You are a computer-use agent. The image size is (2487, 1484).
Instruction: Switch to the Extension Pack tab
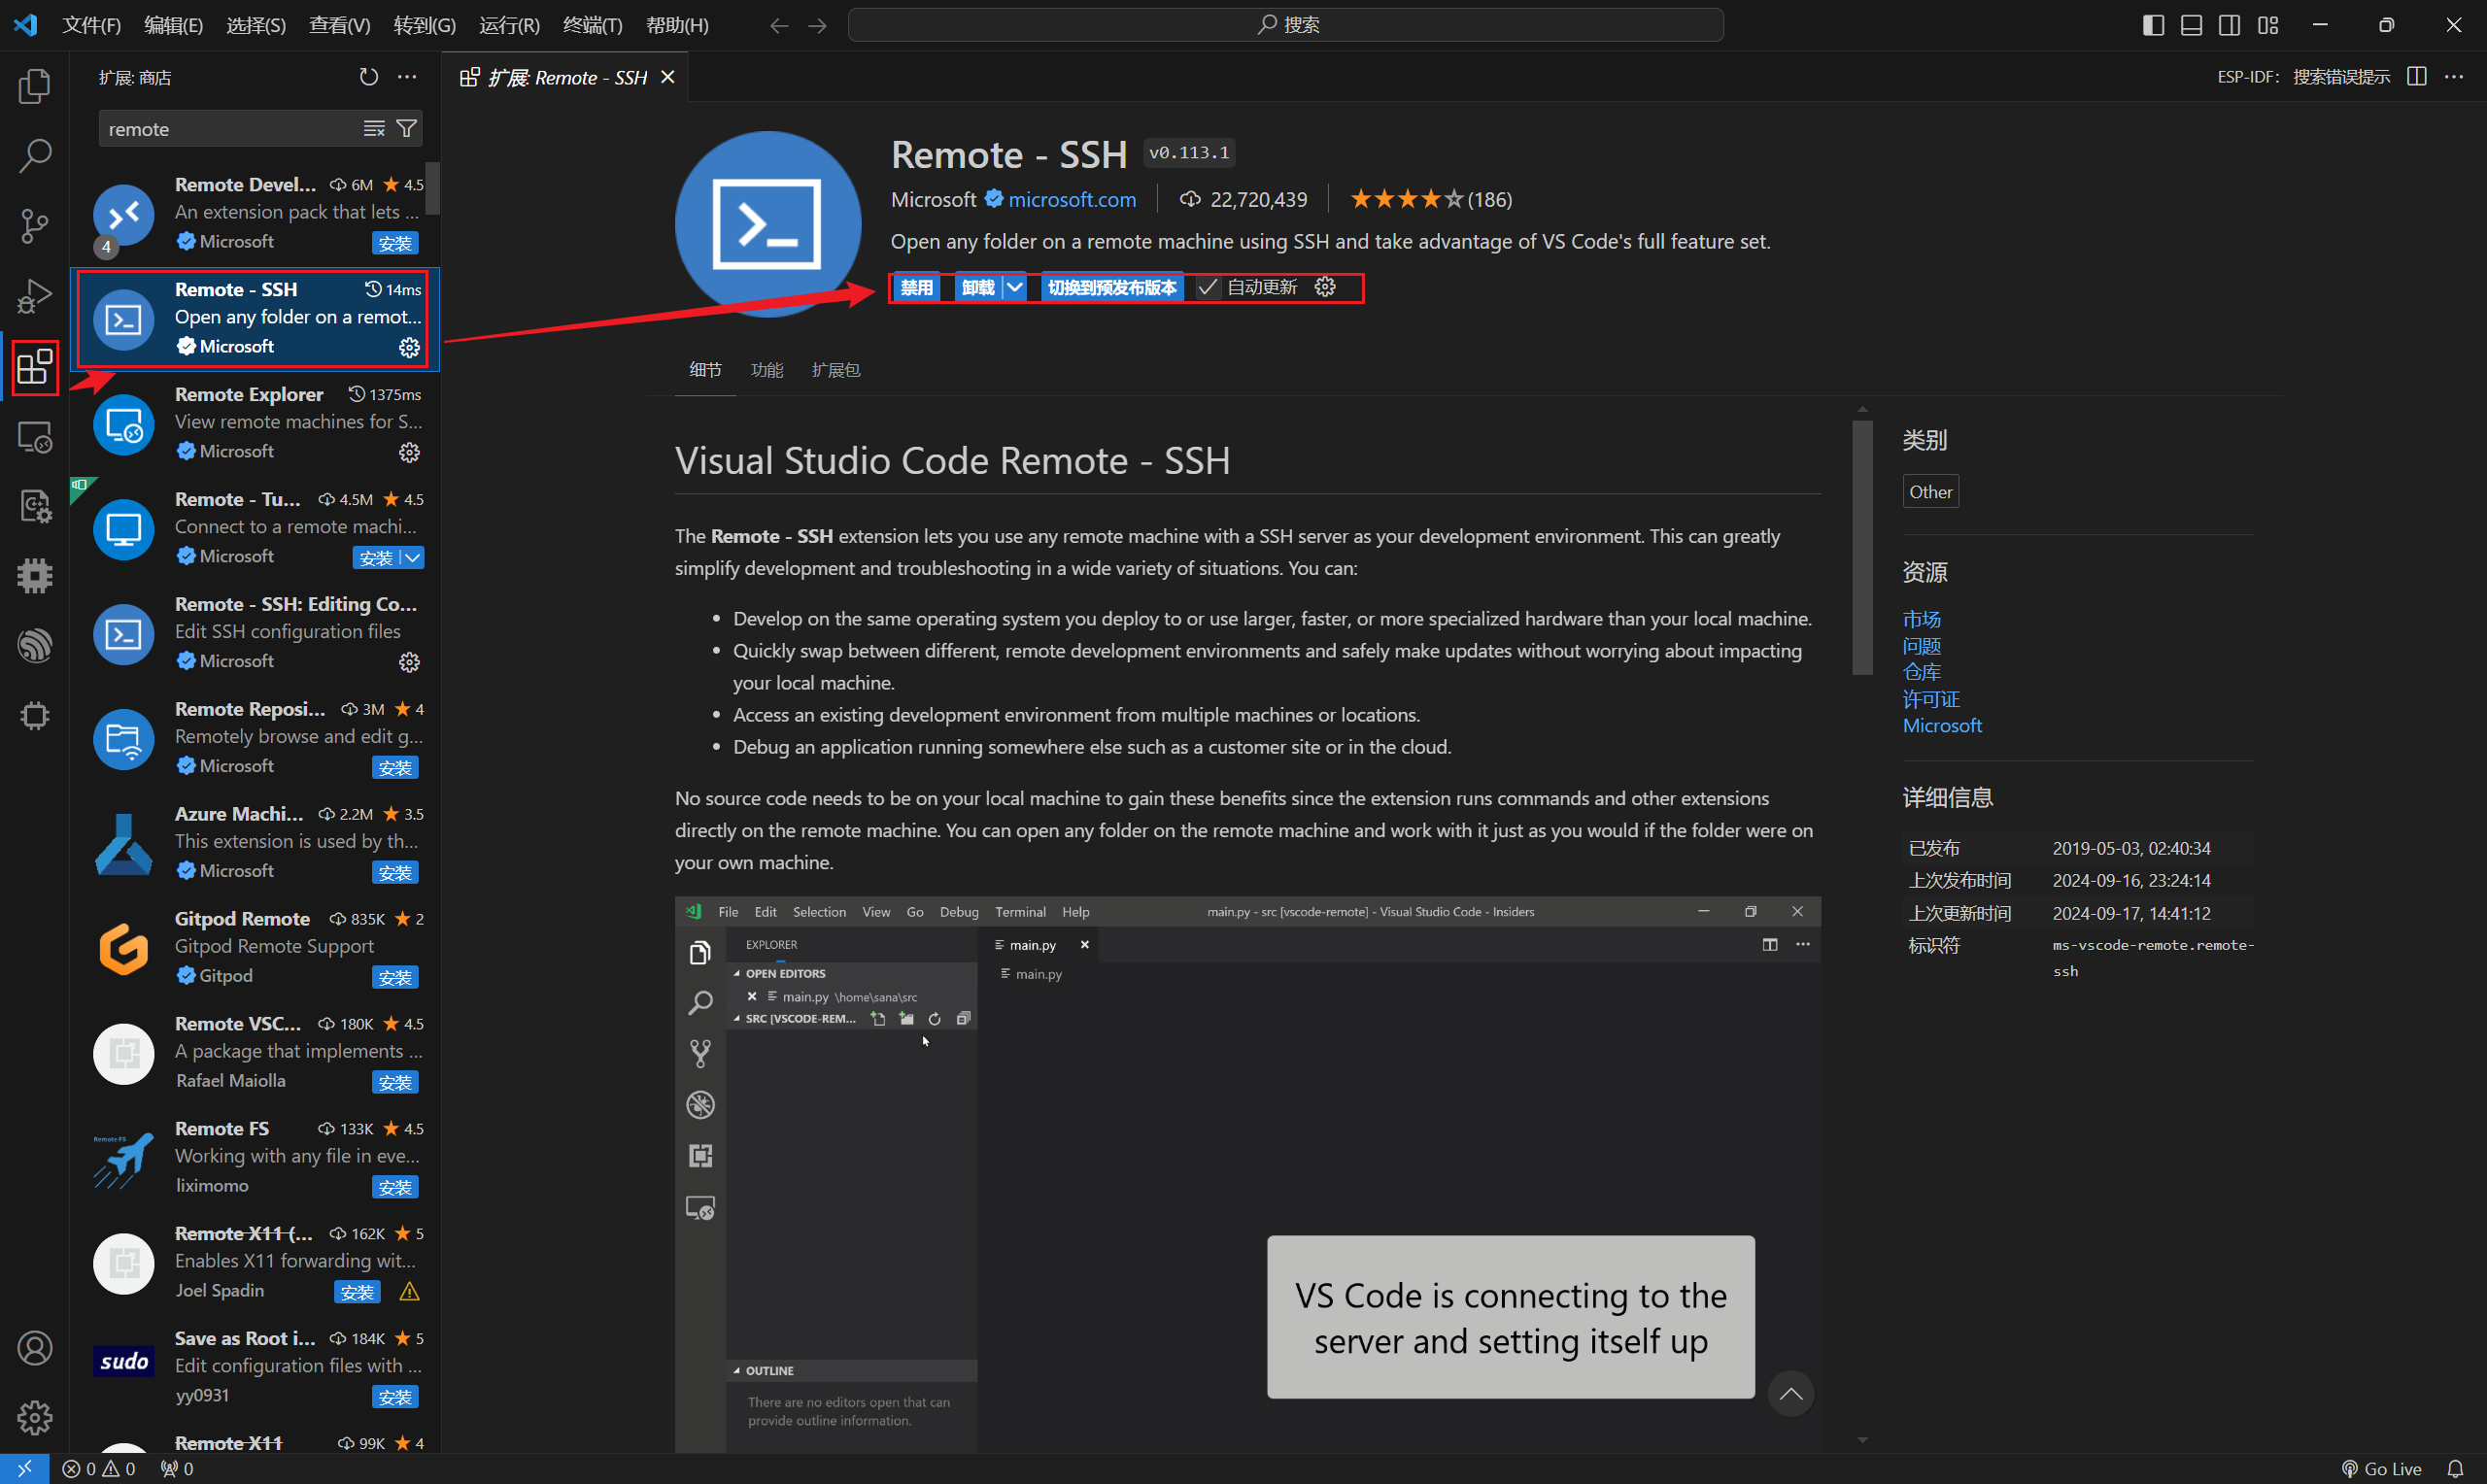click(x=835, y=370)
